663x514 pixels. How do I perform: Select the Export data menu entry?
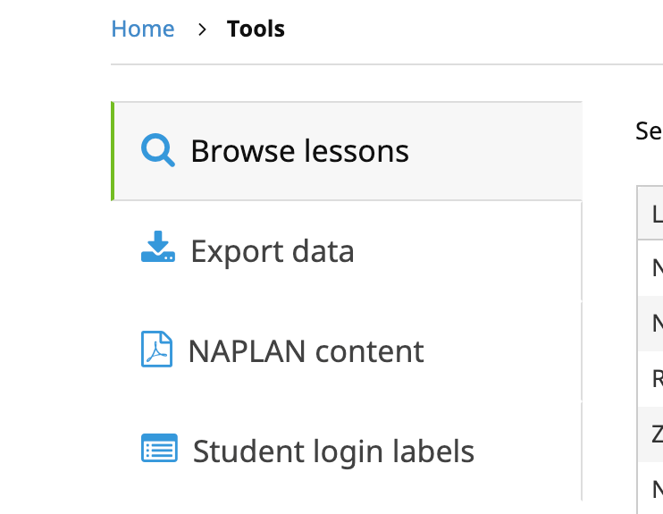(x=272, y=251)
